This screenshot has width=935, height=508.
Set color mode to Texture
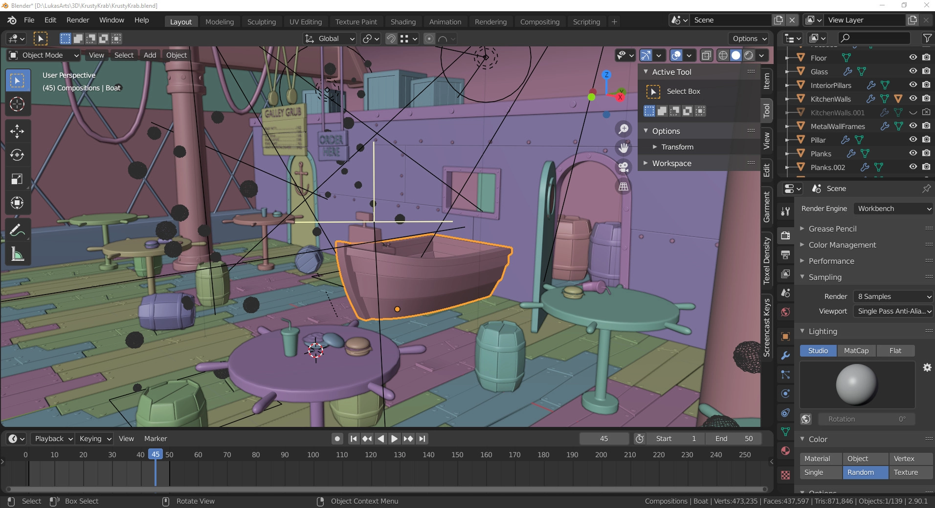[x=906, y=472]
